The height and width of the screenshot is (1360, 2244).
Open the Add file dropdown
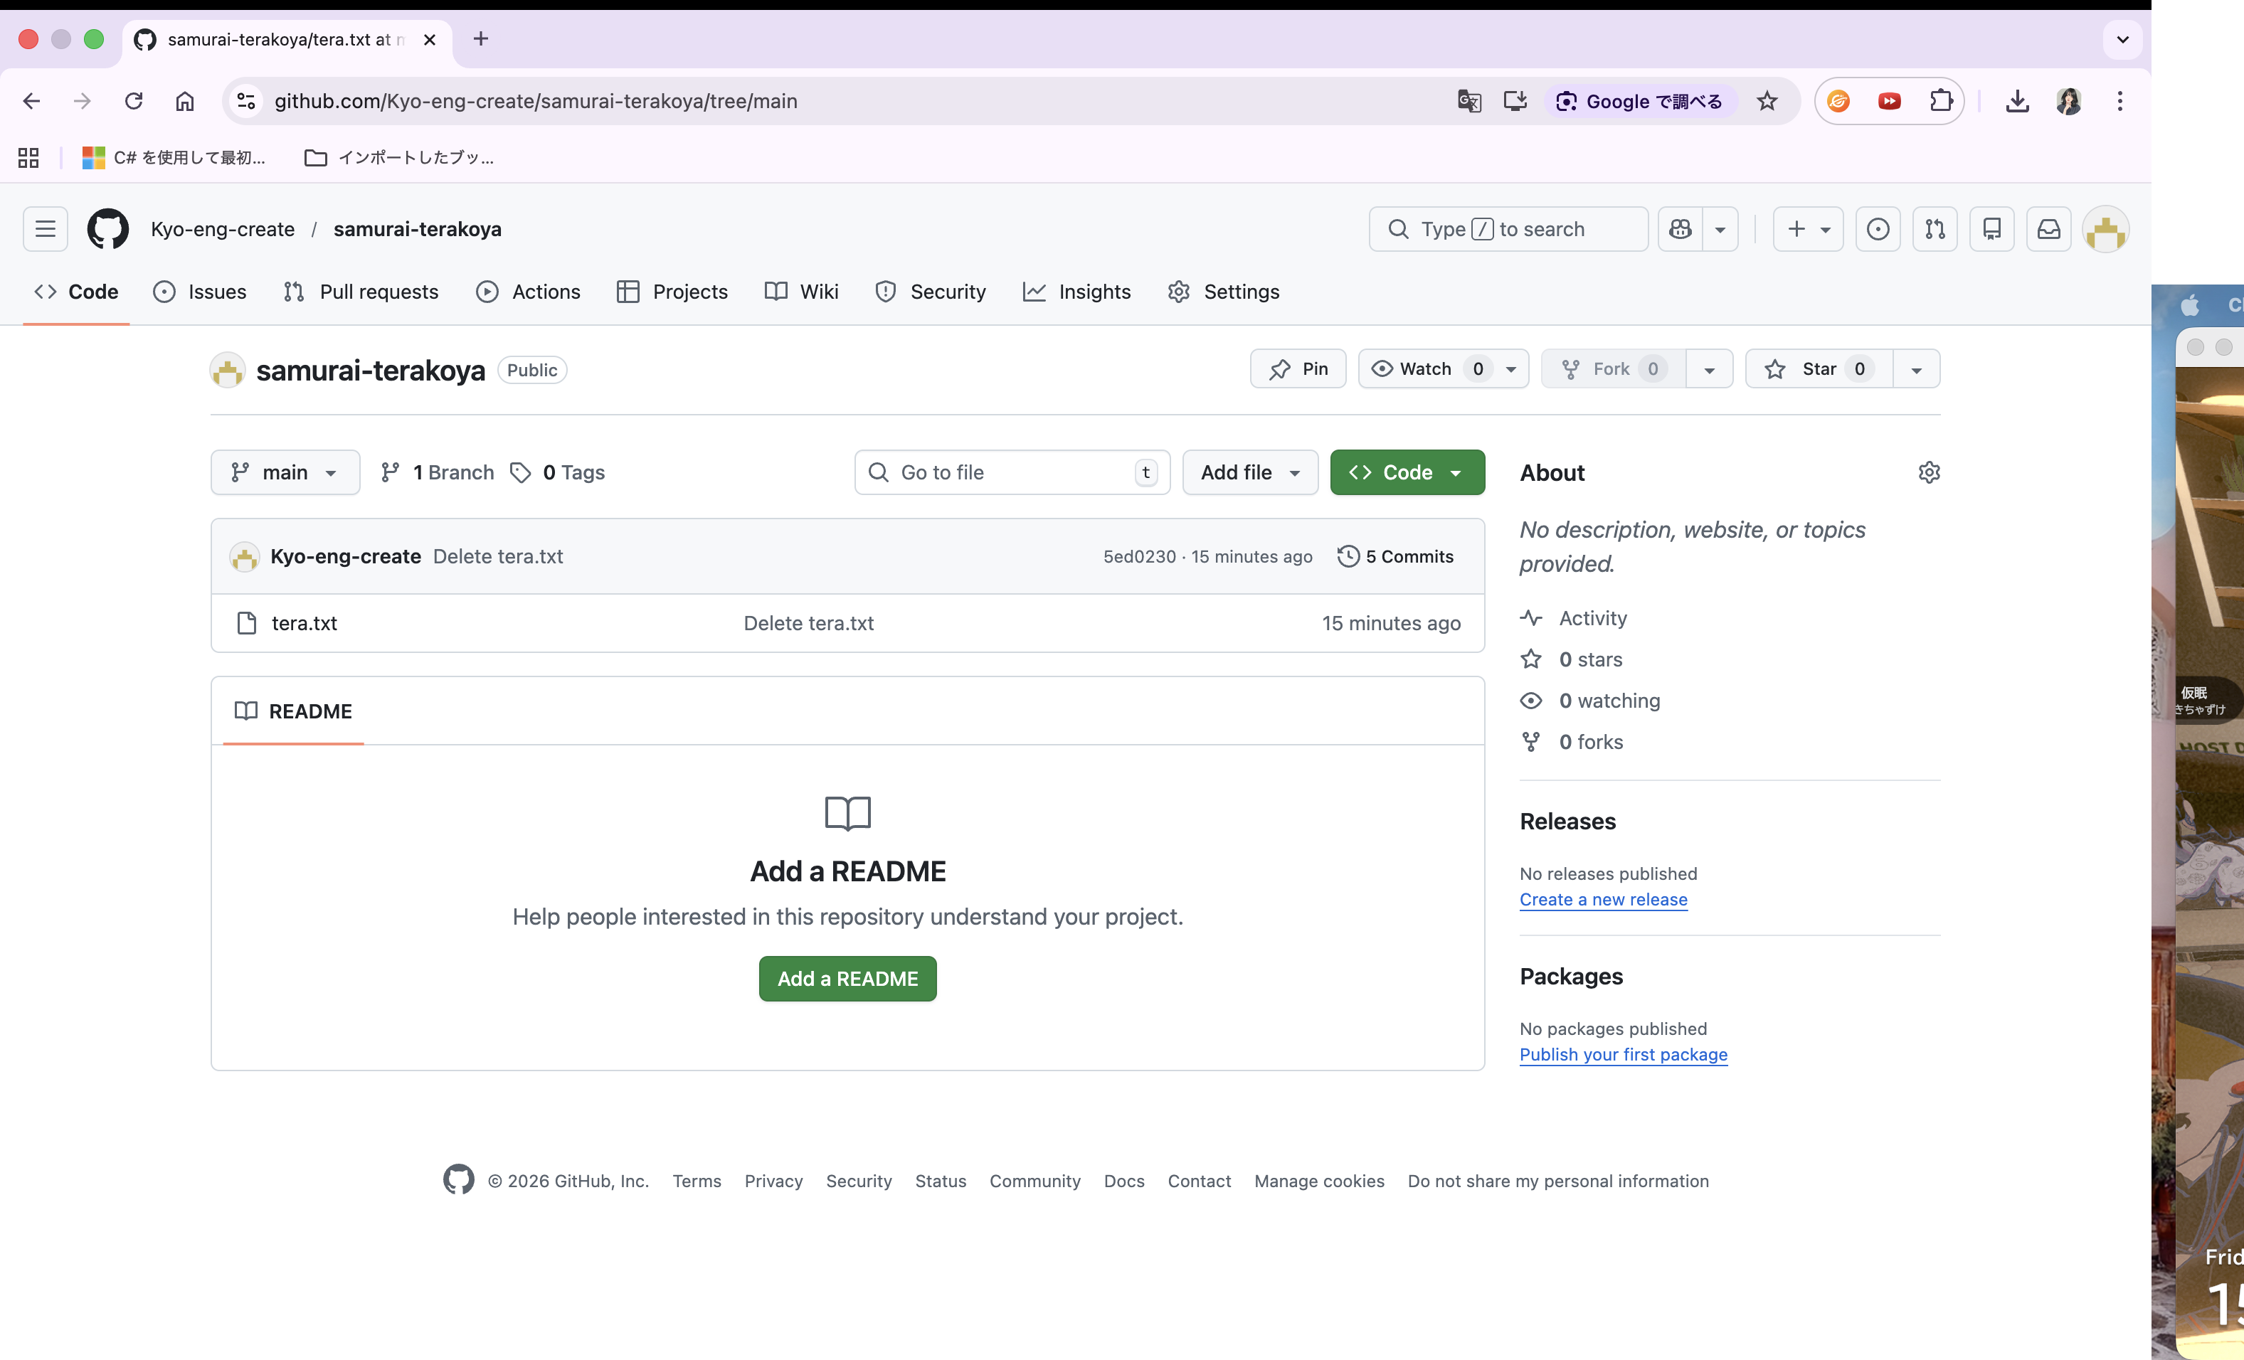tap(1249, 472)
